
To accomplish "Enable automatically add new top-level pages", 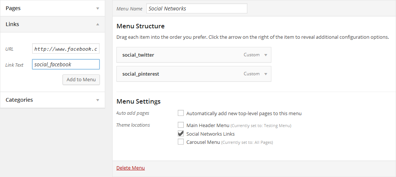I will [x=181, y=113].
